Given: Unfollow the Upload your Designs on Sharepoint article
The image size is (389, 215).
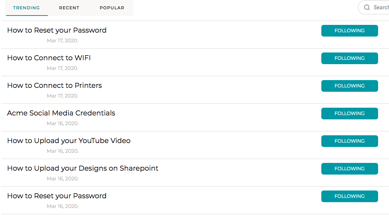Looking at the screenshot, I should coord(349,169).
